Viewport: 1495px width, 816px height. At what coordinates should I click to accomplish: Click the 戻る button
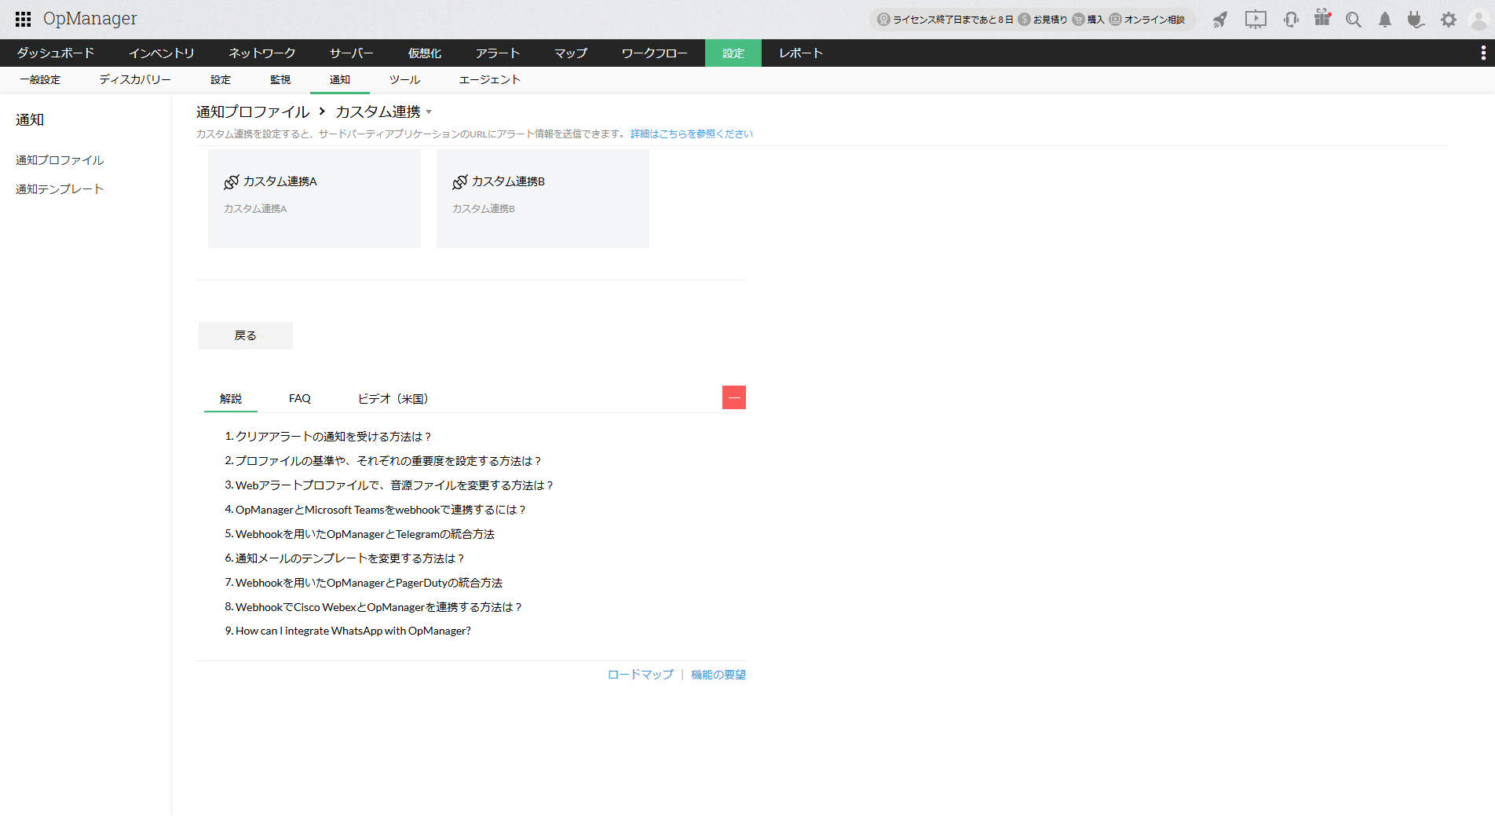(x=246, y=335)
